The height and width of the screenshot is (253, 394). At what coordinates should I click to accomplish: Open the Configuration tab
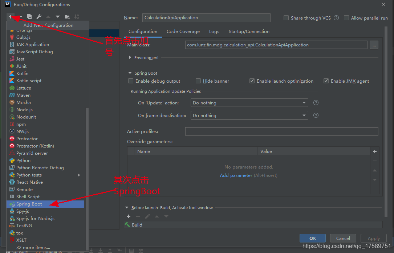pyautogui.click(x=143, y=32)
